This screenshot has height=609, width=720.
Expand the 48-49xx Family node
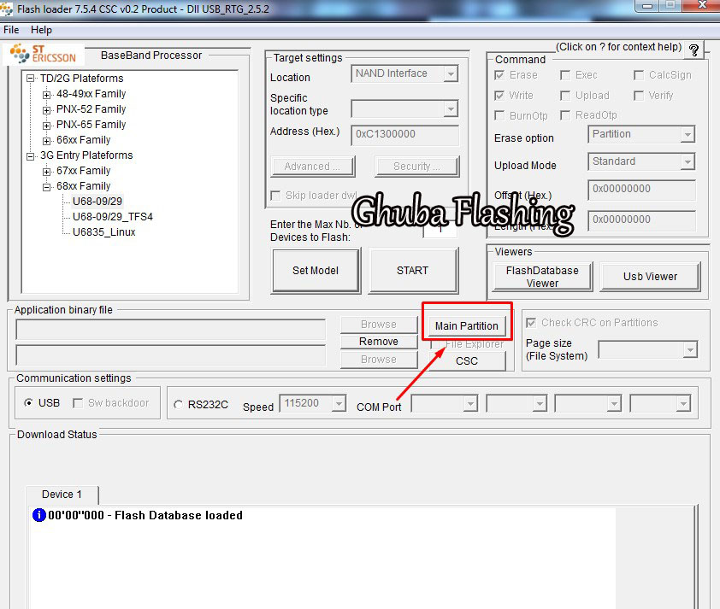(x=46, y=95)
